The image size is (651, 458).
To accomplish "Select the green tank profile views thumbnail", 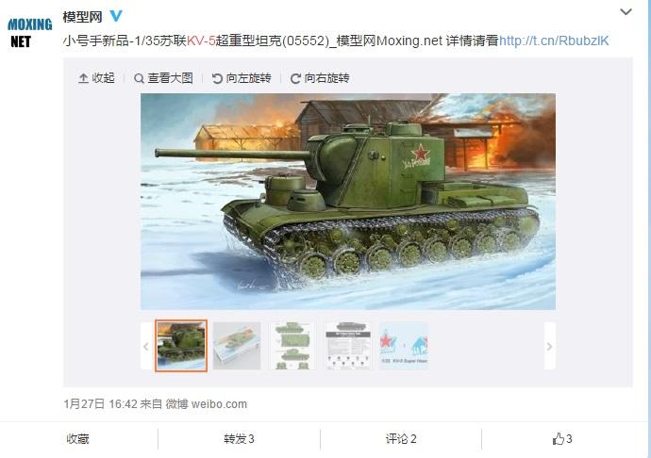I will point(292,346).
